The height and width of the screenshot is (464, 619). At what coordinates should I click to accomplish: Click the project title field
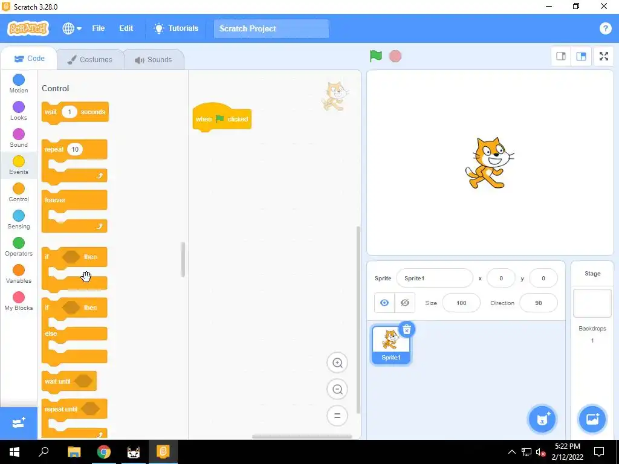pos(271,29)
